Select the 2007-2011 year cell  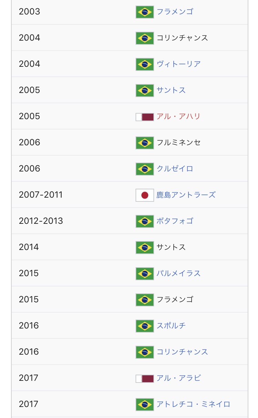41,195
